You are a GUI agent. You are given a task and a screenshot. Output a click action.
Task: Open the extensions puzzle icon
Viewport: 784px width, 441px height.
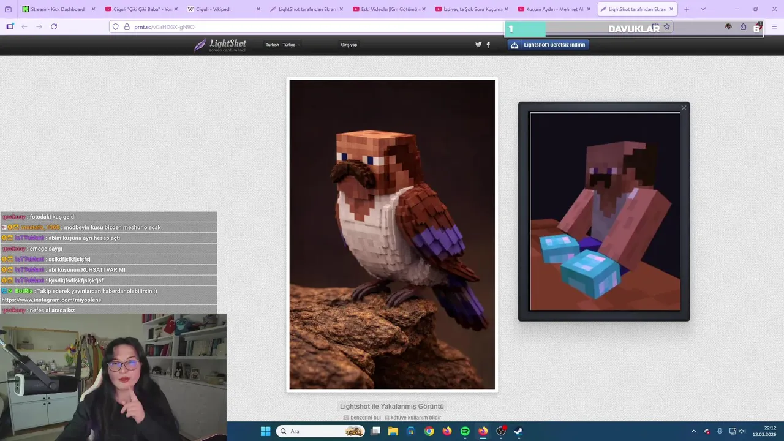point(743,27)
